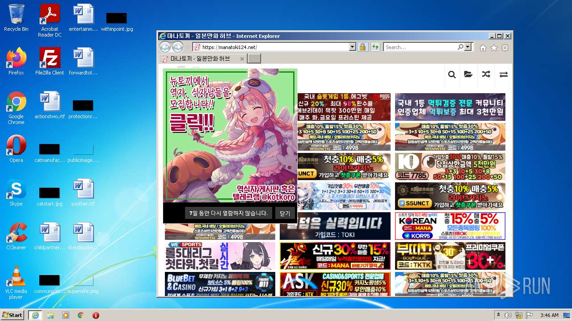This screenshot has width=572, height=321.
Task: Open the superwife.png desktop file
Action: pos(83,283)
